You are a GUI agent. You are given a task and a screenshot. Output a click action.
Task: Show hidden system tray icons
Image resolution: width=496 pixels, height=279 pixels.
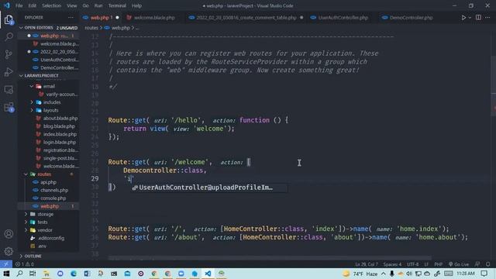tap(384, 274)
